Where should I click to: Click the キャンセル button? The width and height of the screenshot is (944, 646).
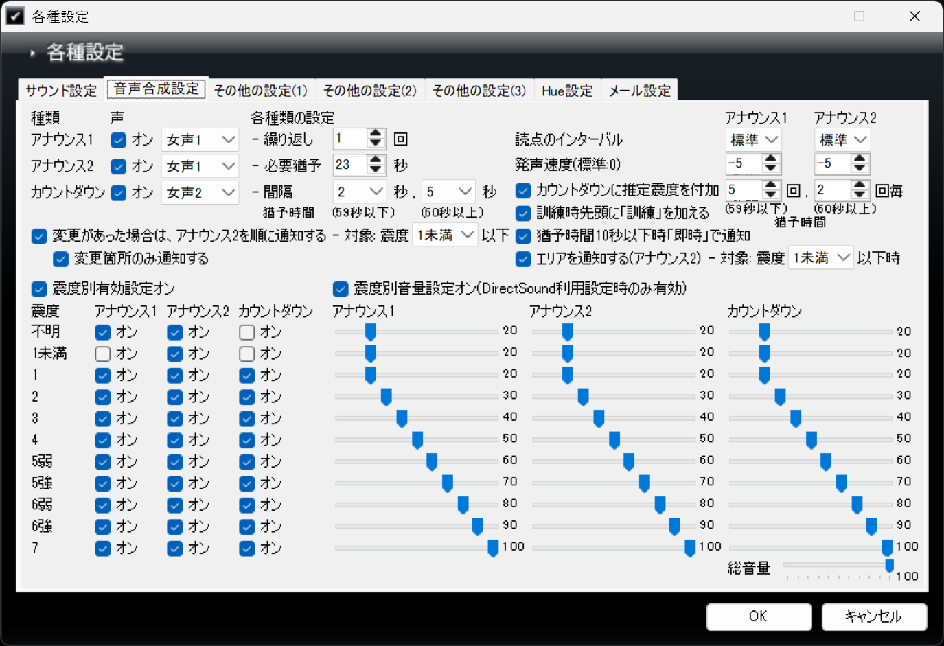coord(873,616)
